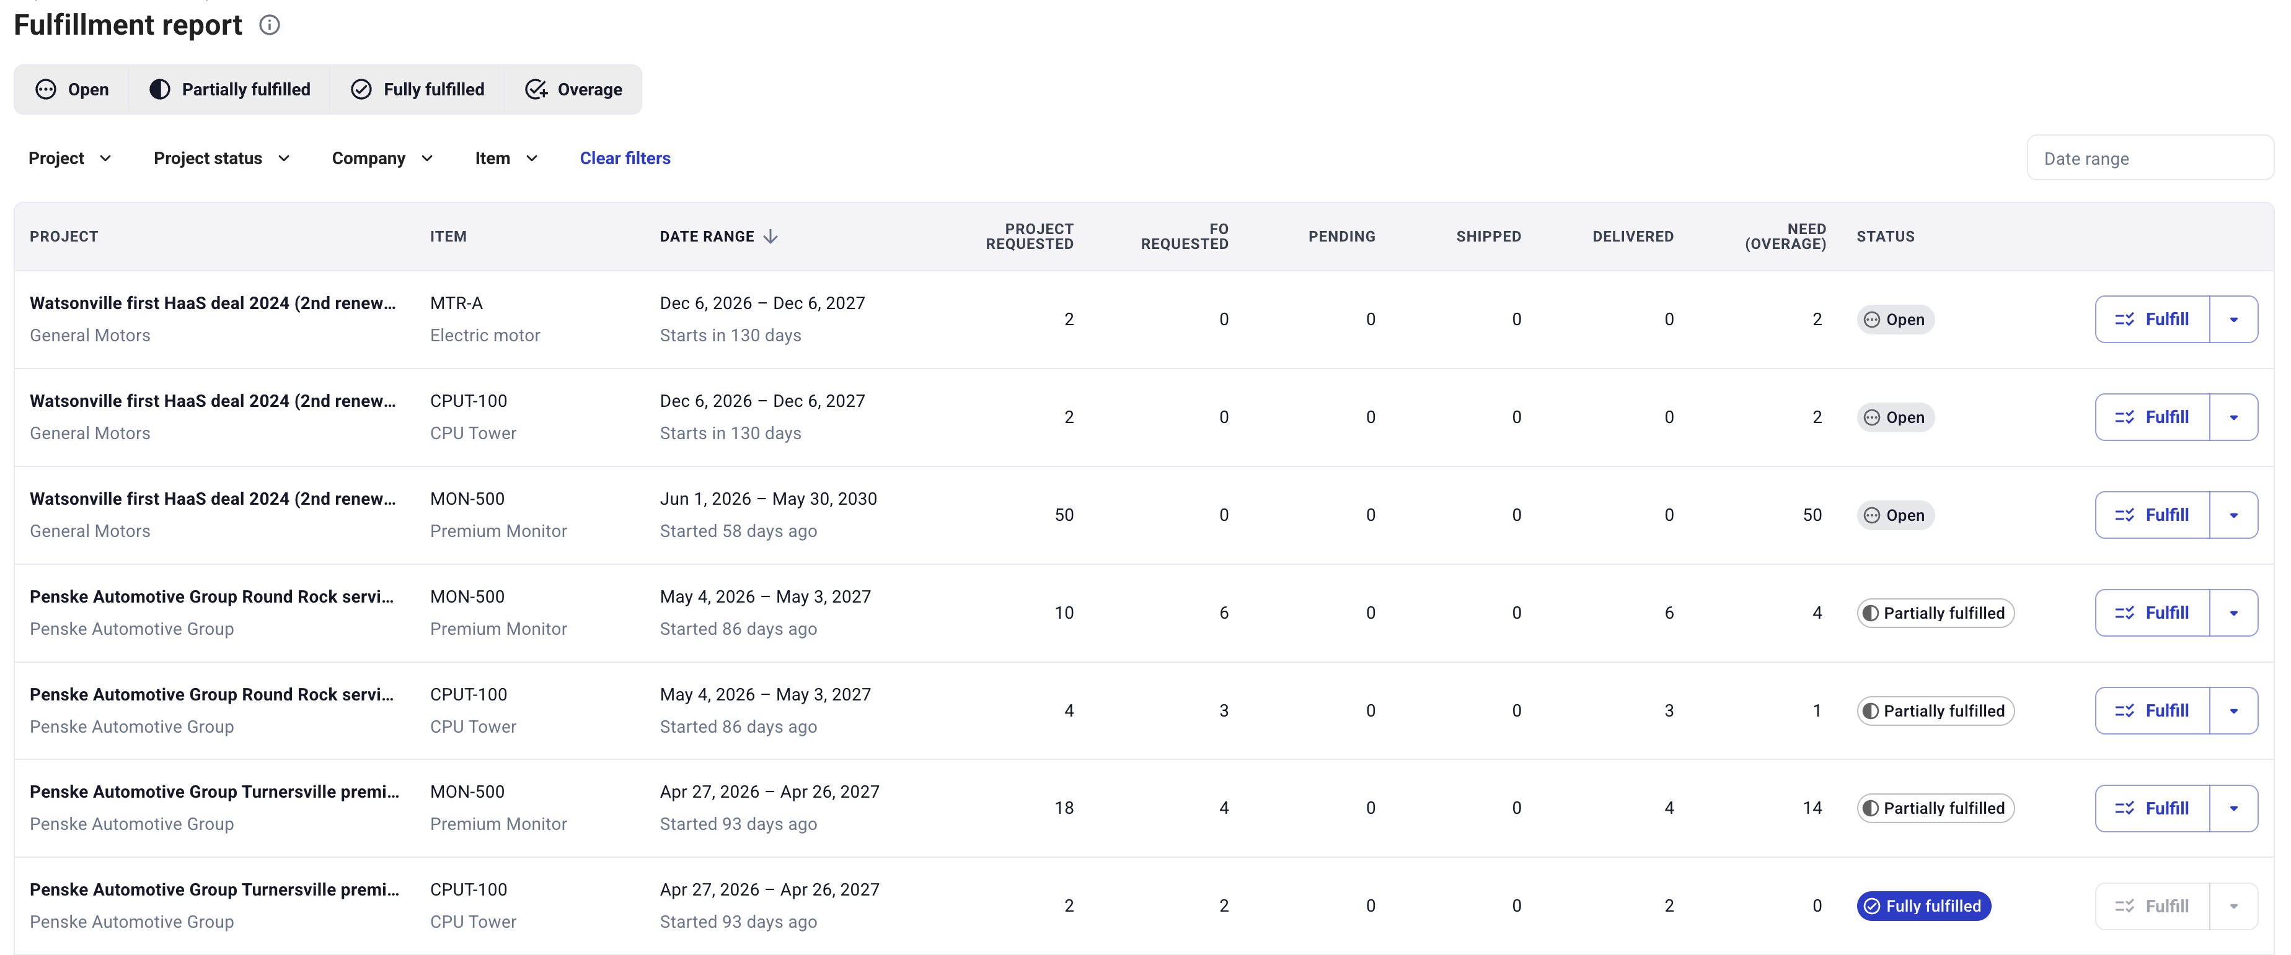
Task: Click 'Penske Automotive Group' company in Round Rock MON-500 row
Action: click(x=131, y=628)
